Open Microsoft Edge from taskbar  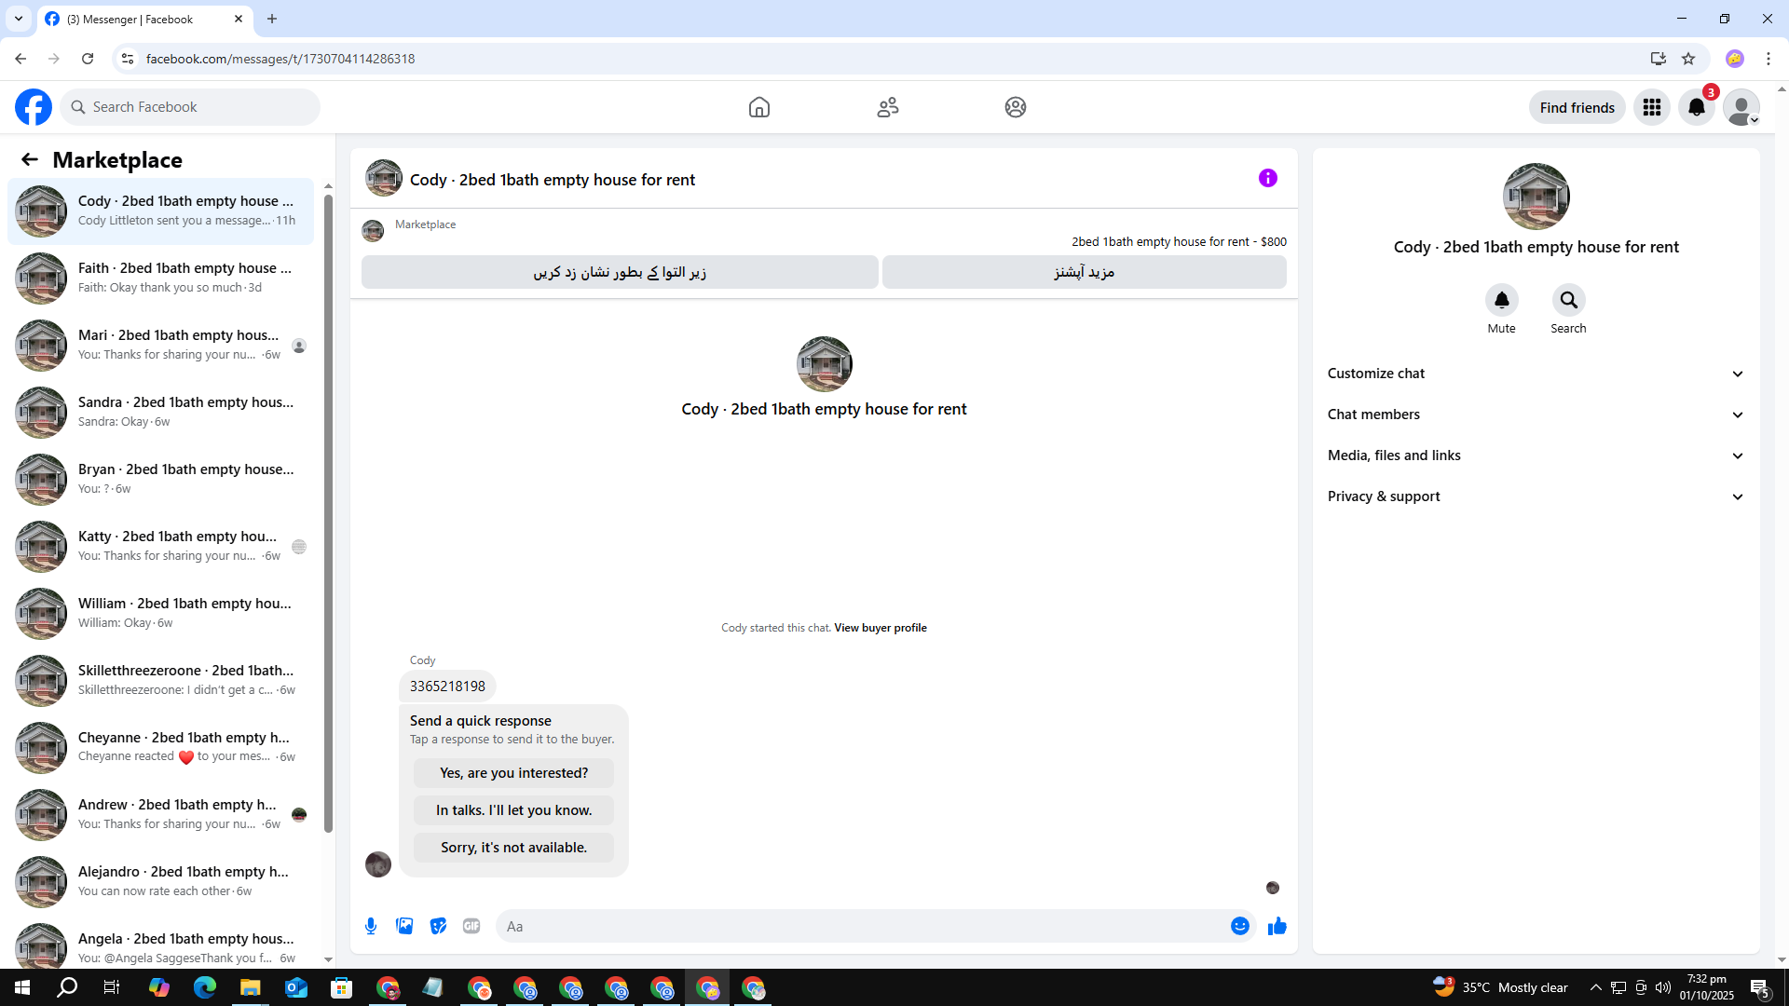tap(204, 987)
